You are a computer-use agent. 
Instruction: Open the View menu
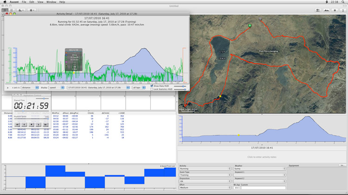tap(40, 2)
